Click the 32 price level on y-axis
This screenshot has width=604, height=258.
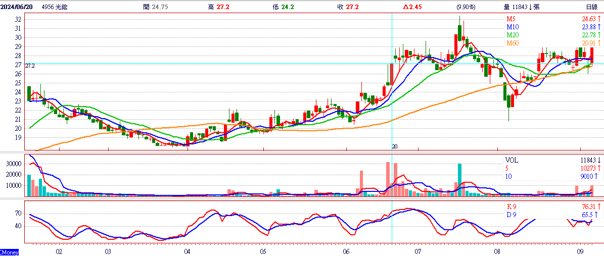(x=19, y=20)
